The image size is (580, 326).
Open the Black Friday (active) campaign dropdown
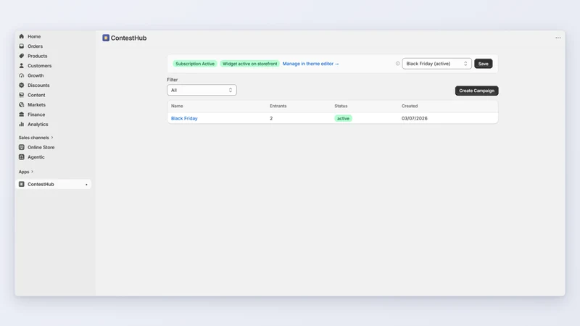pos(436,64)
